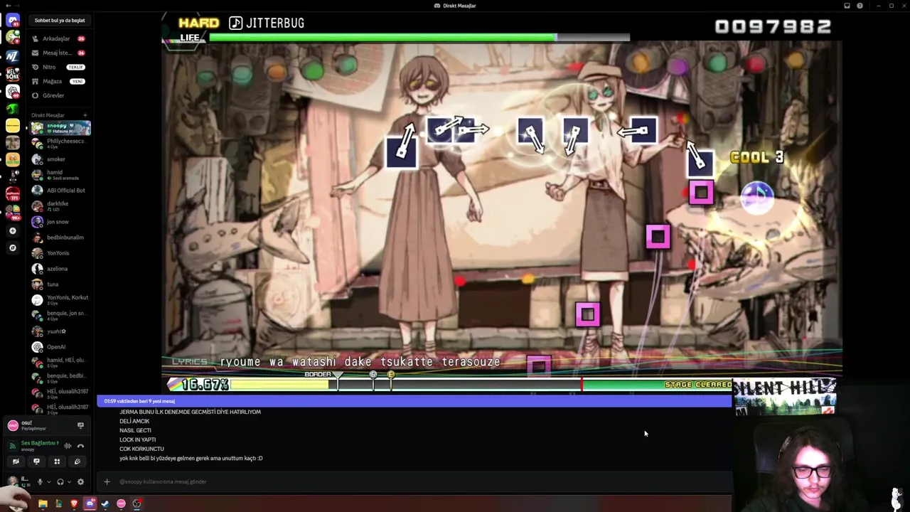Toggle screen share in voice panel
Screen dimensions: 910x512
[x=36, y=462]
